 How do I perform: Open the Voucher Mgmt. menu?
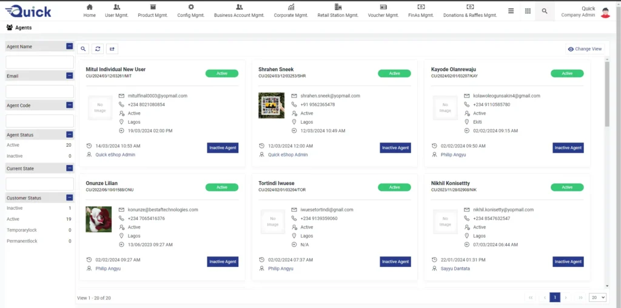click(x=383, y=11)
